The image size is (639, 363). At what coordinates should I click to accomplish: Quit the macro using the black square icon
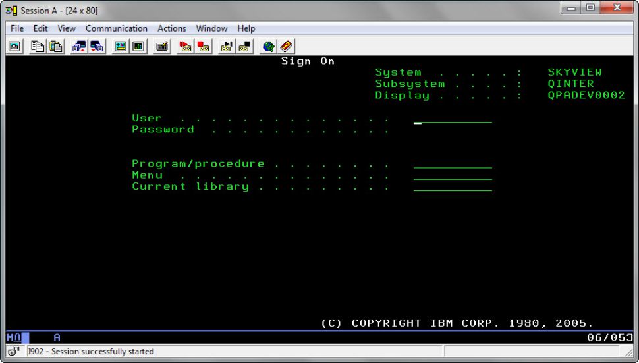pyautogui.click(x=244, y=46)
